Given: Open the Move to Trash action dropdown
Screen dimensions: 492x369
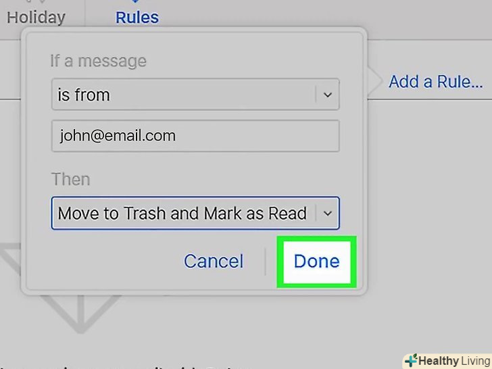Looking at the screenshot, I should [195, 214].
